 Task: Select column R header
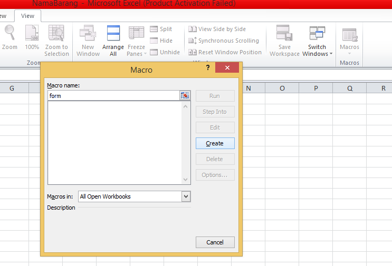pyautogui.click(x=379, y=88)
